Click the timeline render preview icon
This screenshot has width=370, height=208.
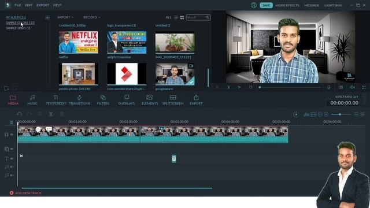(x=295, y=114)
